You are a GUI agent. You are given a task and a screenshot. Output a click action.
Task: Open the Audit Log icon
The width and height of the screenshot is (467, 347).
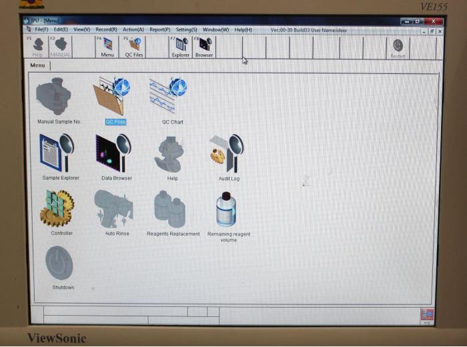tap(227, 153)
